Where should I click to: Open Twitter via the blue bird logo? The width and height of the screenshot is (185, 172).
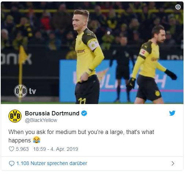[x=172, y=113]
